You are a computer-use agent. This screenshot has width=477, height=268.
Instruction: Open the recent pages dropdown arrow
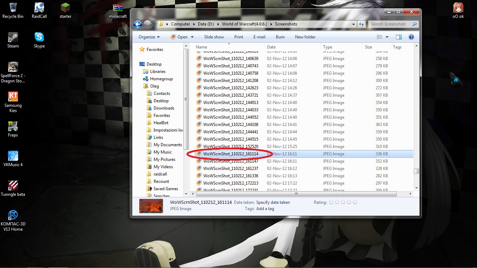click(x=154, y=24)
